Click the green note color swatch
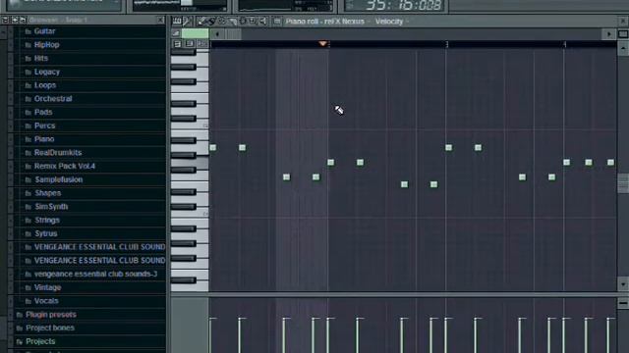The height and width of the screenshot is (353, 629). pos(195,33)
